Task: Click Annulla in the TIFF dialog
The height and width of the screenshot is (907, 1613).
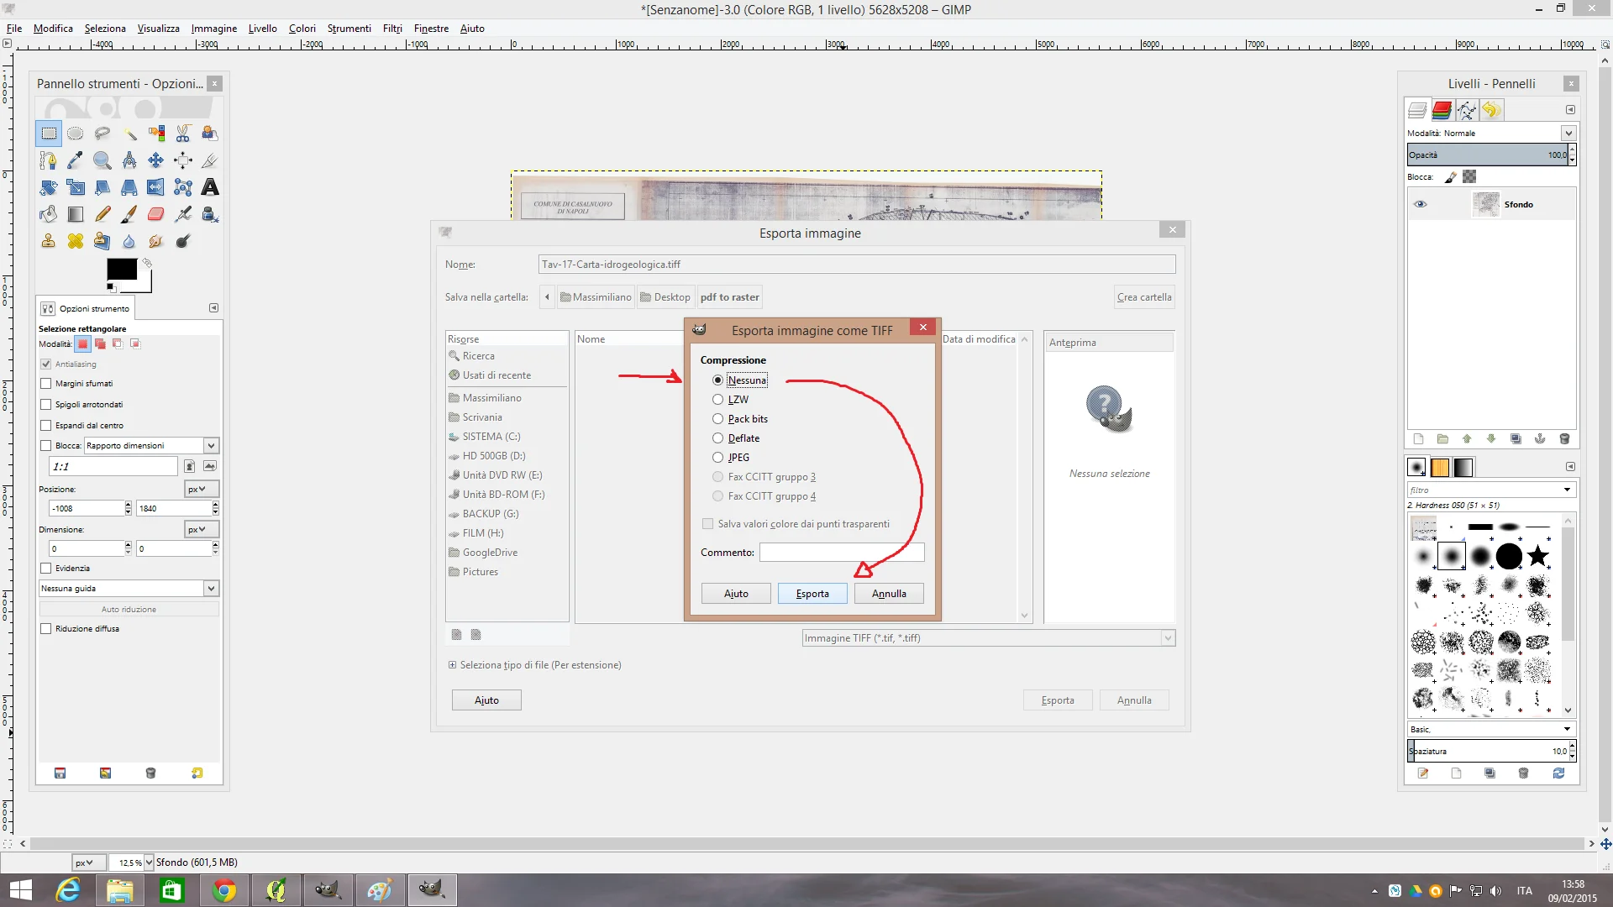Action: (889, 594)
